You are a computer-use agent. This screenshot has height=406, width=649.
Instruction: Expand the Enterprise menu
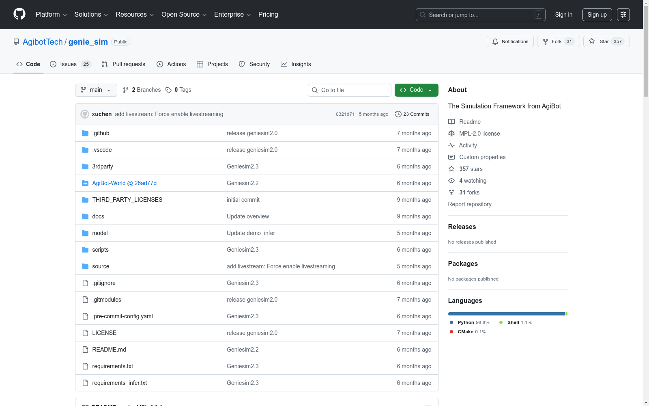coord(232,15)
